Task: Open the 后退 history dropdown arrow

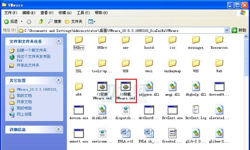Action: [x=22, y=21]
